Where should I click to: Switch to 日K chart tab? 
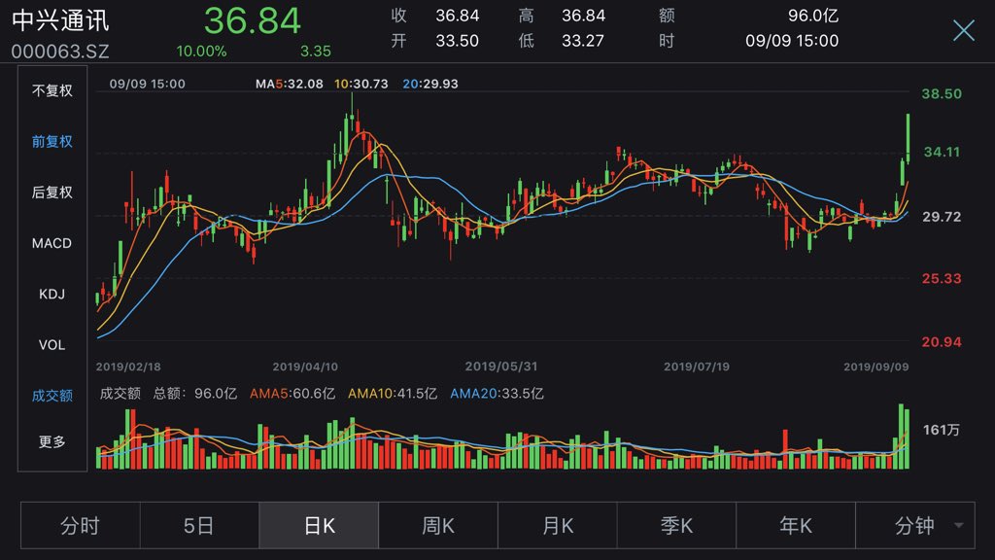(x=319, y=525)
